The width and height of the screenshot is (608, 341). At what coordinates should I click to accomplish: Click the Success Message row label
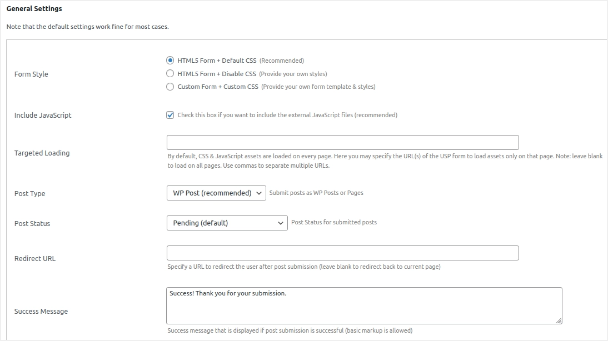click(x=41, y=312)
